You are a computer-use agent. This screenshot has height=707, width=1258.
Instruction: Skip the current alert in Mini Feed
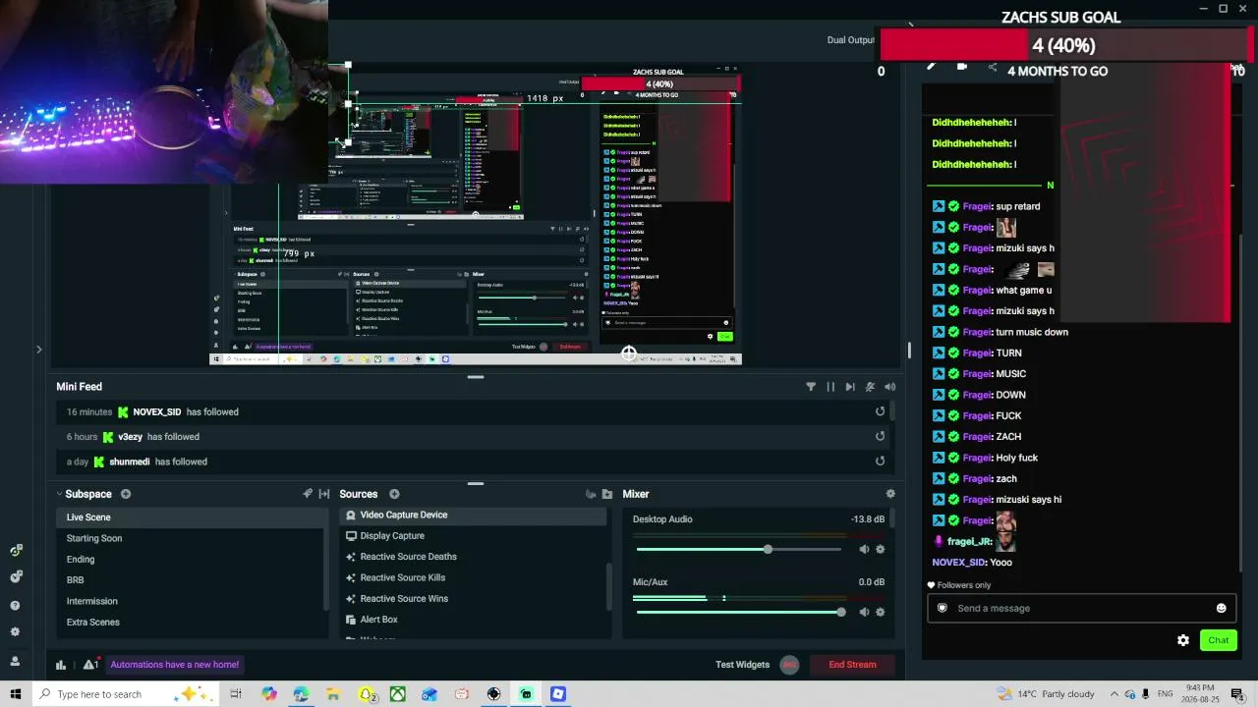pos(850,387)
